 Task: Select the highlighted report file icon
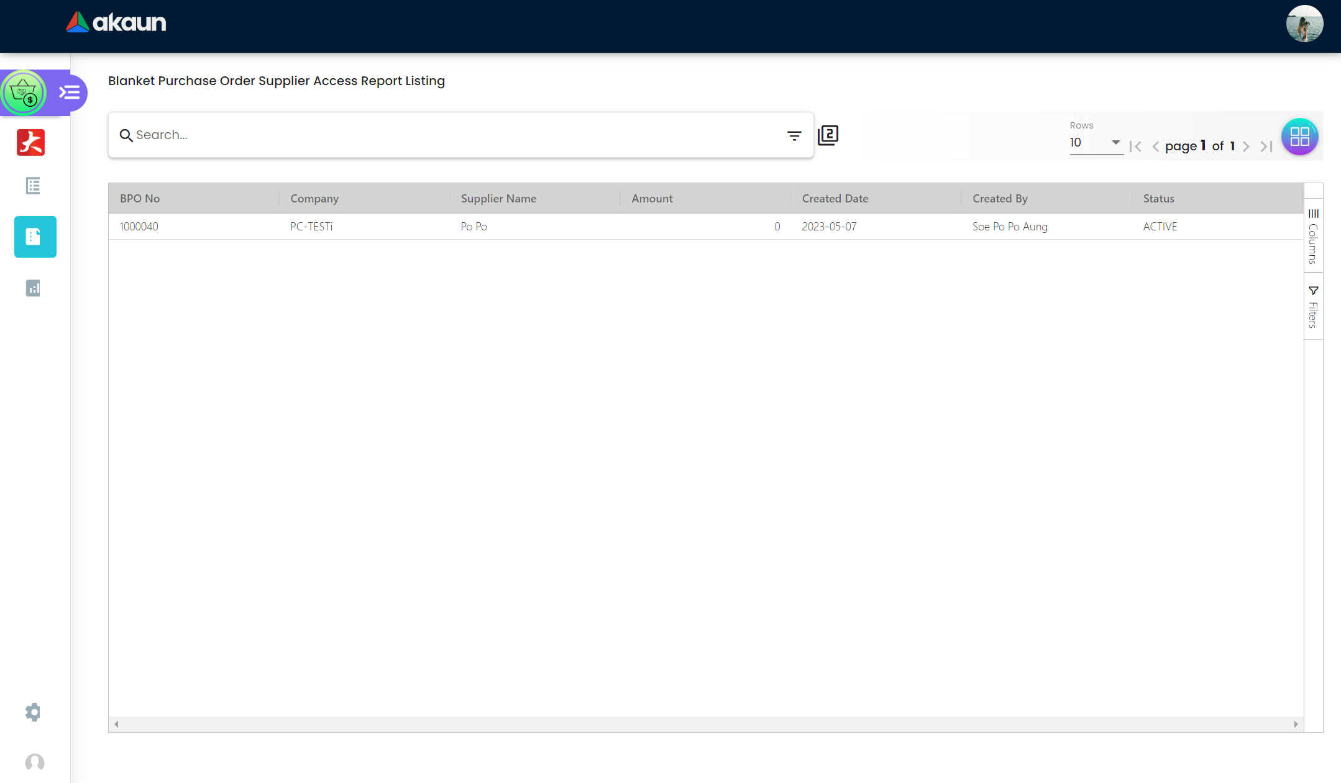35,237
